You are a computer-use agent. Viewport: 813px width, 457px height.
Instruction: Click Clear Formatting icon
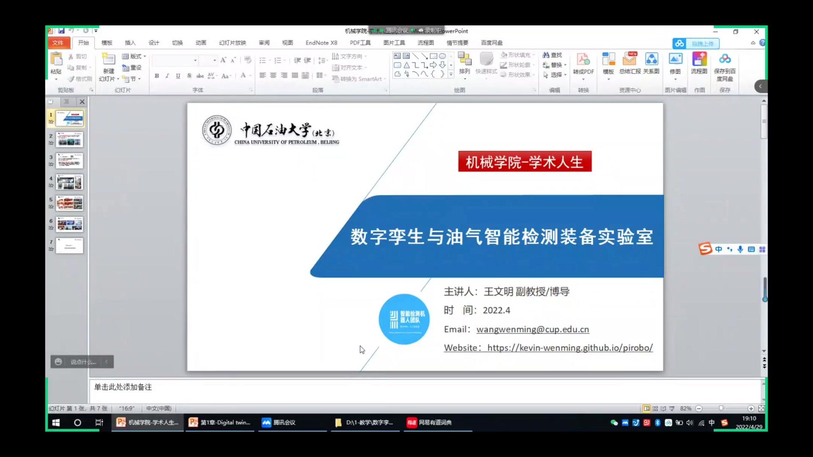(x=248, y=60)
